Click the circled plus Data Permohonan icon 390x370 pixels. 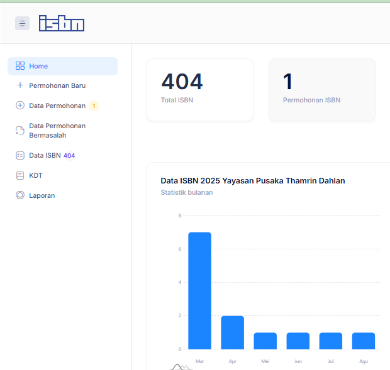[20, 106]
